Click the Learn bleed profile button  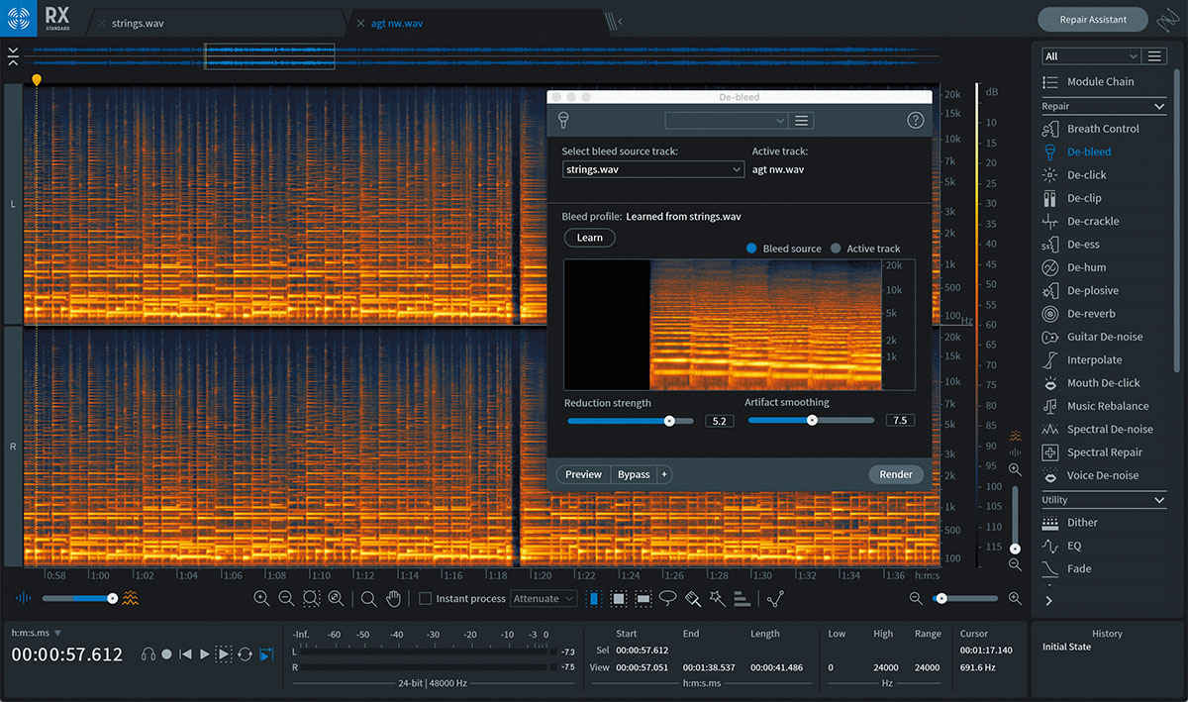[x=590, y=238]
